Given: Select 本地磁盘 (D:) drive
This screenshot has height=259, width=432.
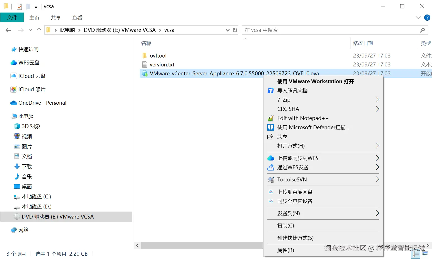Looking at the screenshot, I should [33, 207].
